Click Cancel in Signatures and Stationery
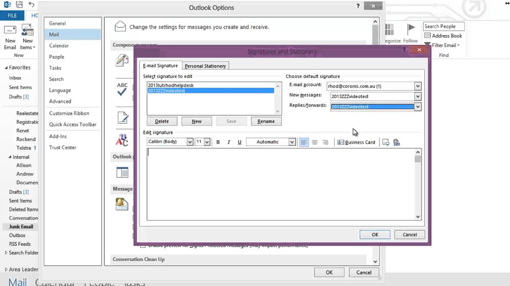This screenshot has height=286, width=510. tap(410, 234)
